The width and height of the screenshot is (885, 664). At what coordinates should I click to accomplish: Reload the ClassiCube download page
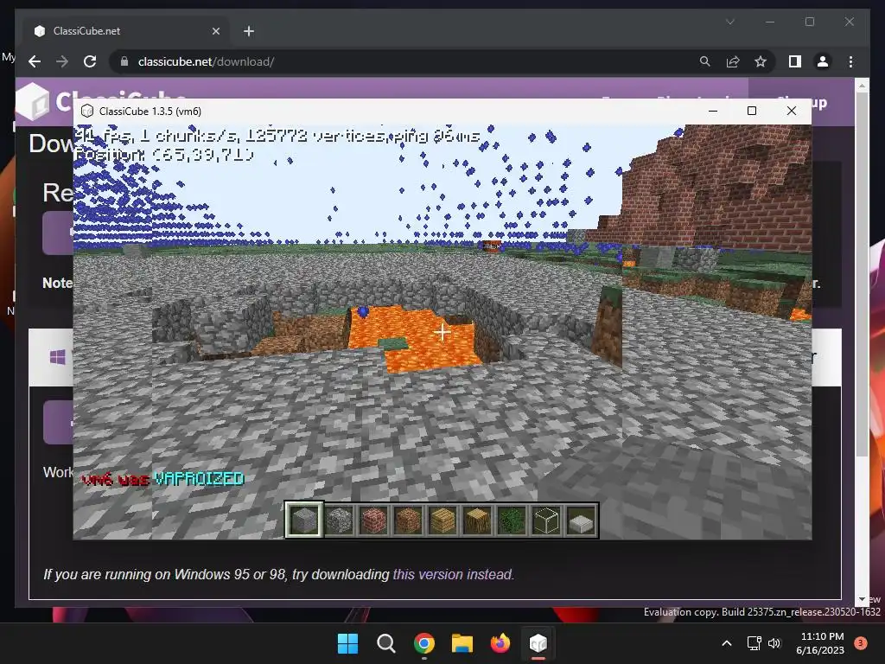(90, 61)
